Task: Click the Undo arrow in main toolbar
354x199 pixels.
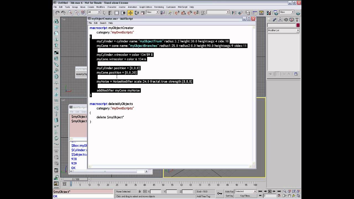Action: click(x=57, y=13)
